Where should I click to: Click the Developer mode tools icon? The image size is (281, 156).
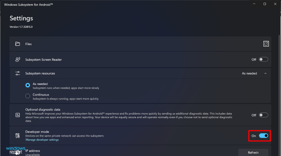pos(18,136)
